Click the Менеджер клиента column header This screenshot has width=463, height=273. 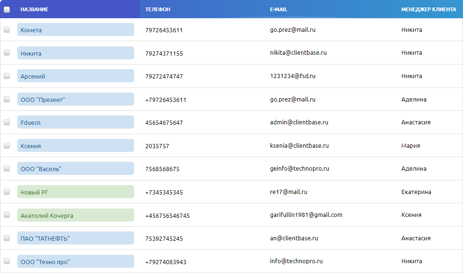tap(428, 9)
